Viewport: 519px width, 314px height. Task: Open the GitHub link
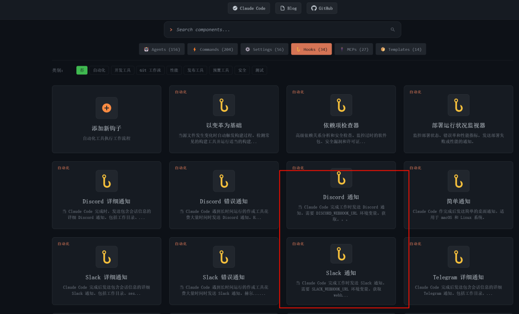(322, 8)
